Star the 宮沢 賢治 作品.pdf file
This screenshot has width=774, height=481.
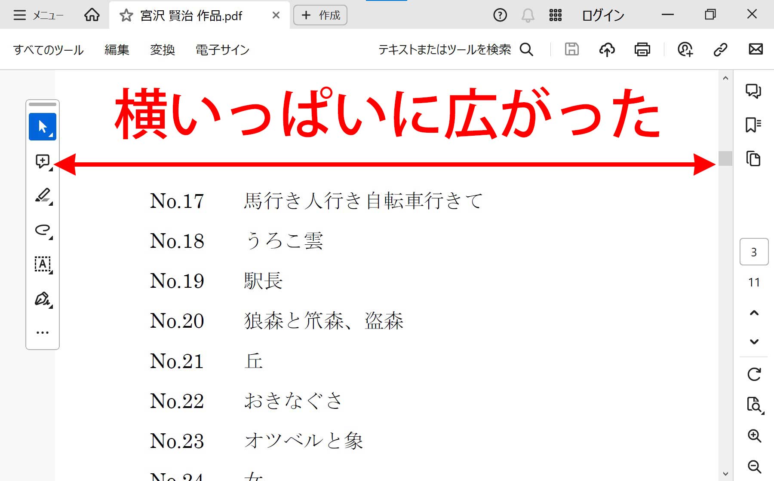(126, 16)
